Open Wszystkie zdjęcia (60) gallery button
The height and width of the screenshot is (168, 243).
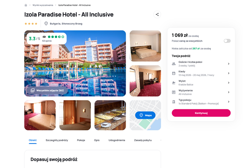coord(47,90)
